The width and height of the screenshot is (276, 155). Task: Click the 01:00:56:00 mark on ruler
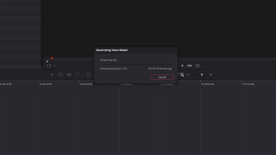(208, 84)
